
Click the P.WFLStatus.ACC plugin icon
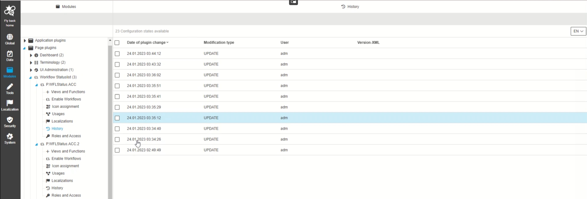point(42,85)
